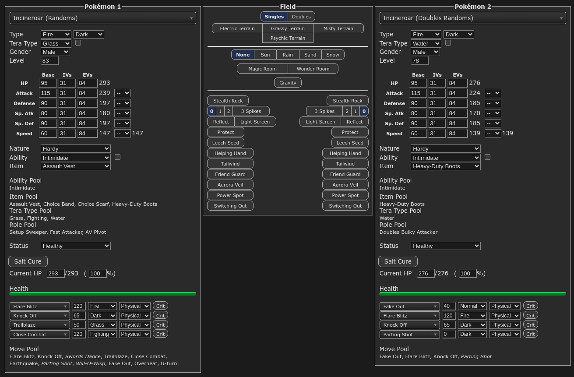Toggle left side Tailwind
The width and height of the screenshot is (574, 377).
230,164
